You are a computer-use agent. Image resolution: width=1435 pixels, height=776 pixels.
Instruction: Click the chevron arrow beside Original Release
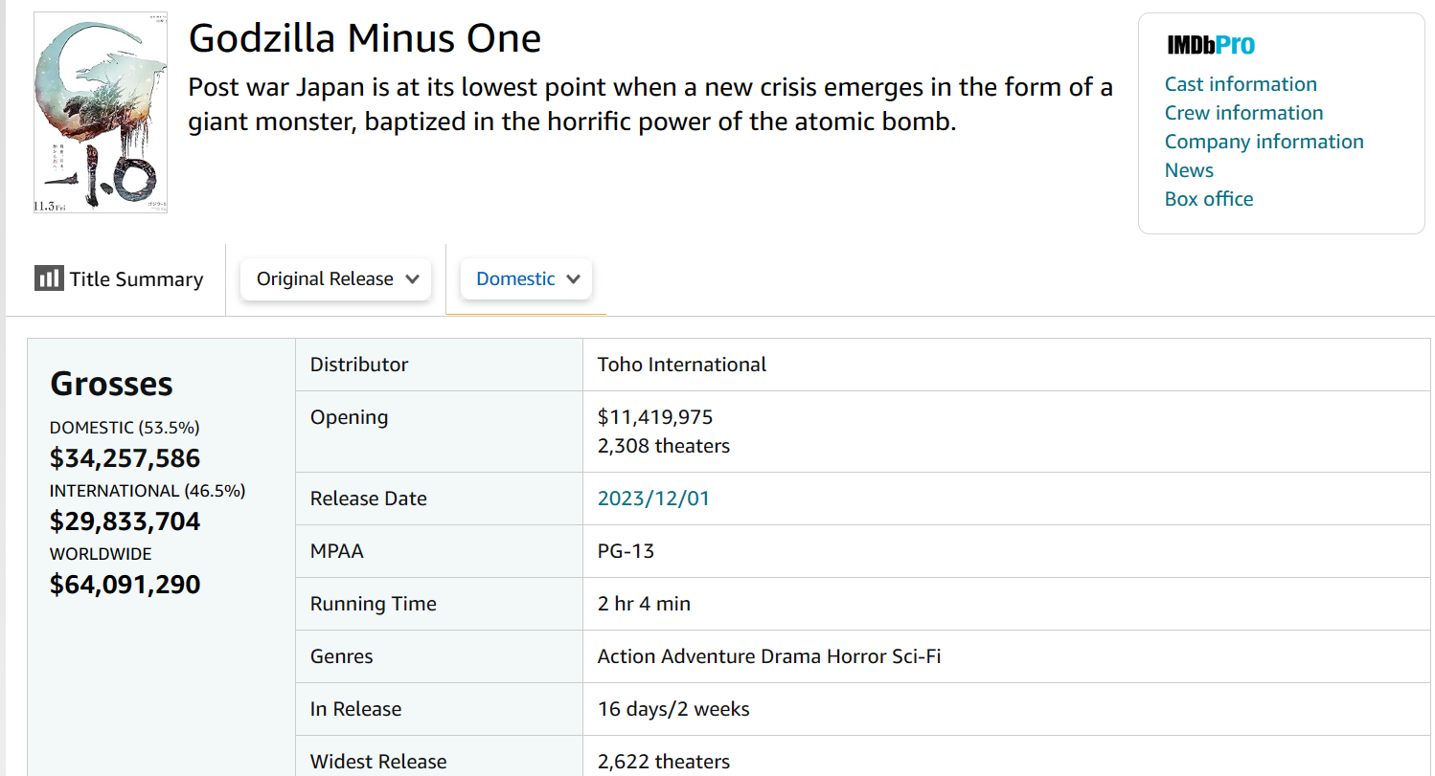pos(413,279)
